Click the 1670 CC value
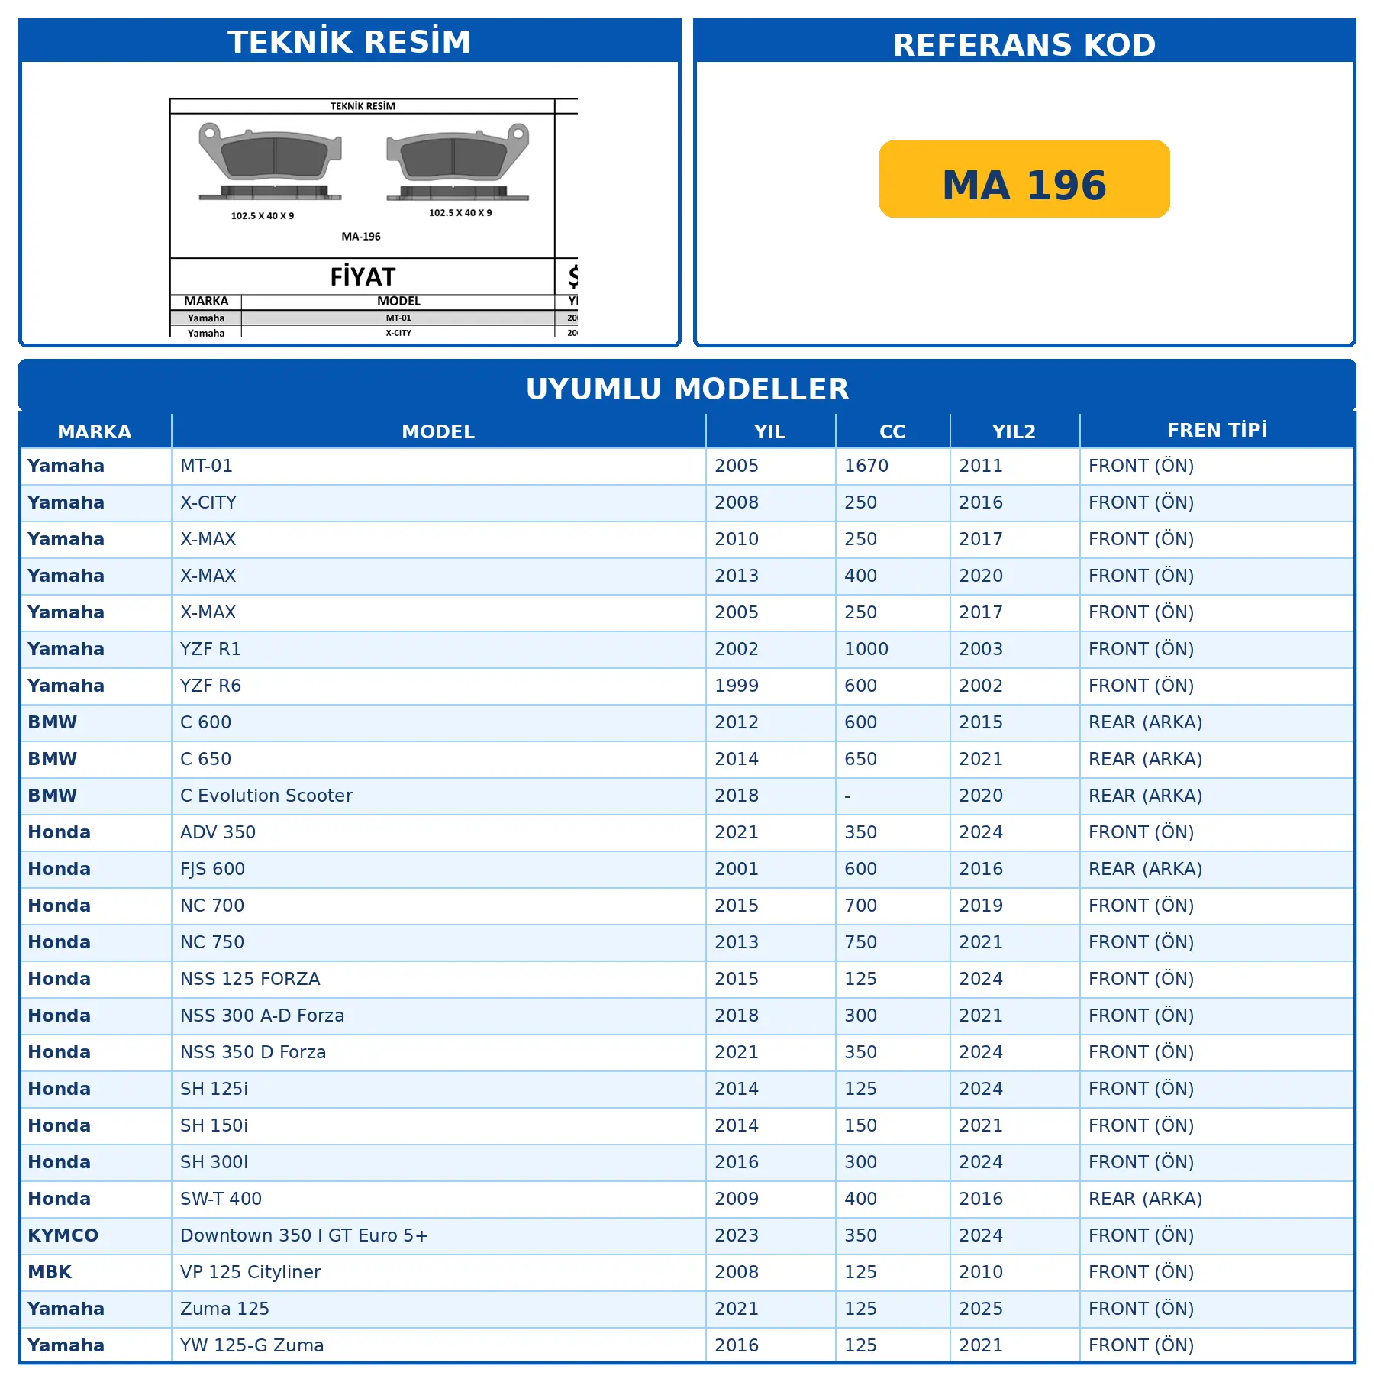 pyautogui.click(x=866, y=466)
